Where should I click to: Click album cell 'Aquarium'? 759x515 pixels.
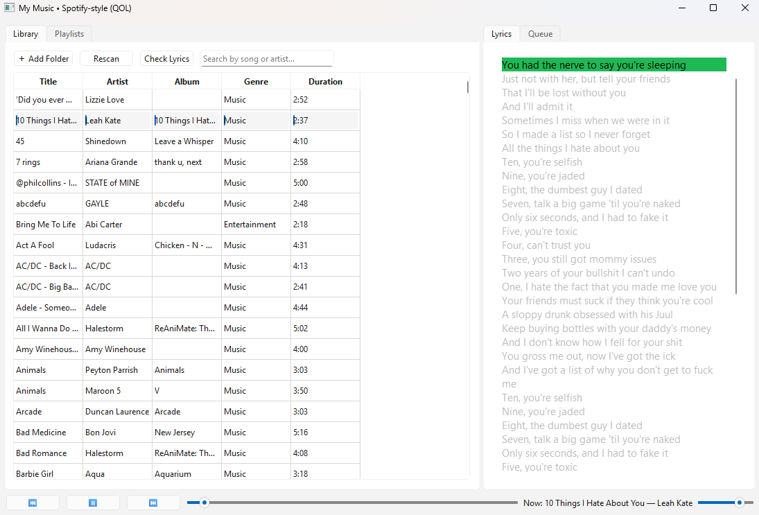(x=187, y=474)
